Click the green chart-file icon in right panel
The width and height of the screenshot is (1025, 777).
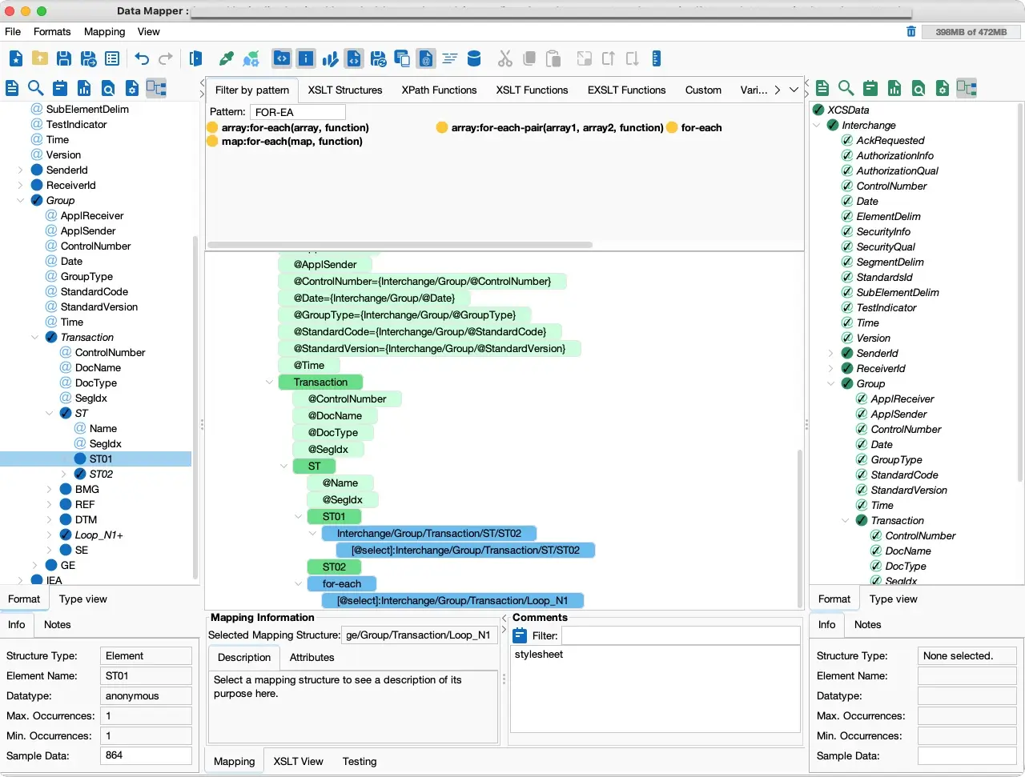point(894,88)
